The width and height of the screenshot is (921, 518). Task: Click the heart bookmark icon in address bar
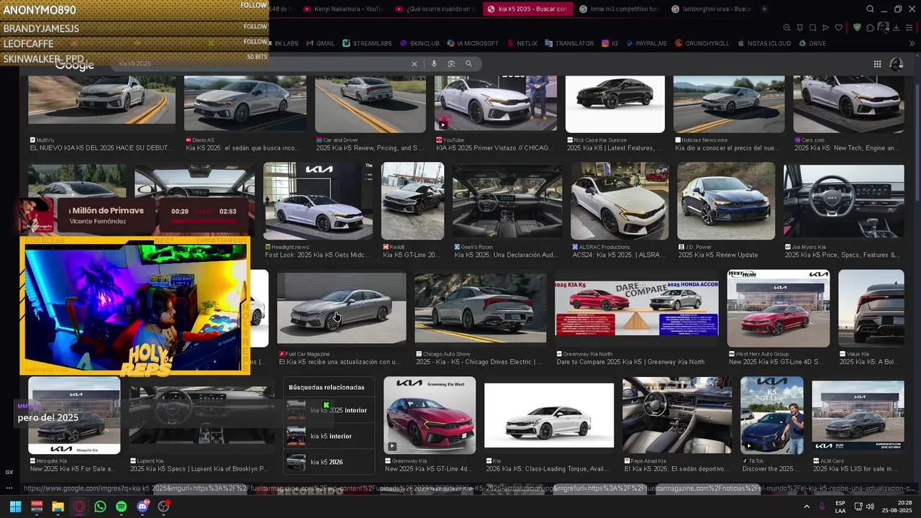pyautogui.click(x=838, y=27)
